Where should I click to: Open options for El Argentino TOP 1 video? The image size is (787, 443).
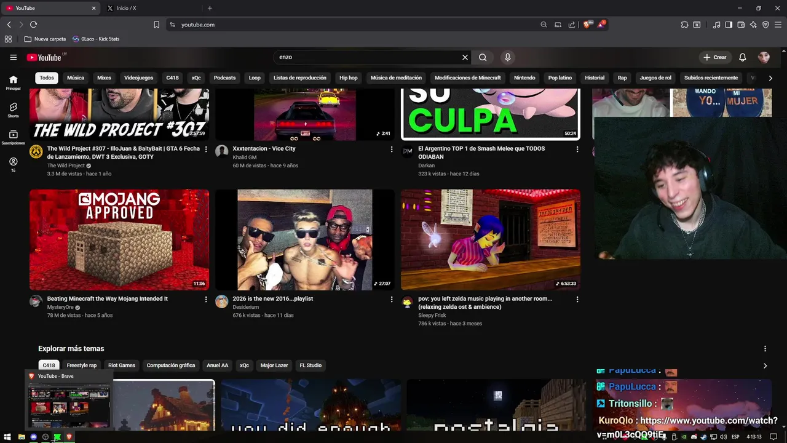click(577, 149)
